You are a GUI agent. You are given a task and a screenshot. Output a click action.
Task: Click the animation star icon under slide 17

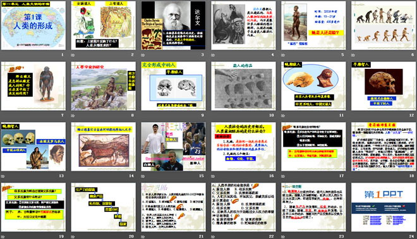283,176
